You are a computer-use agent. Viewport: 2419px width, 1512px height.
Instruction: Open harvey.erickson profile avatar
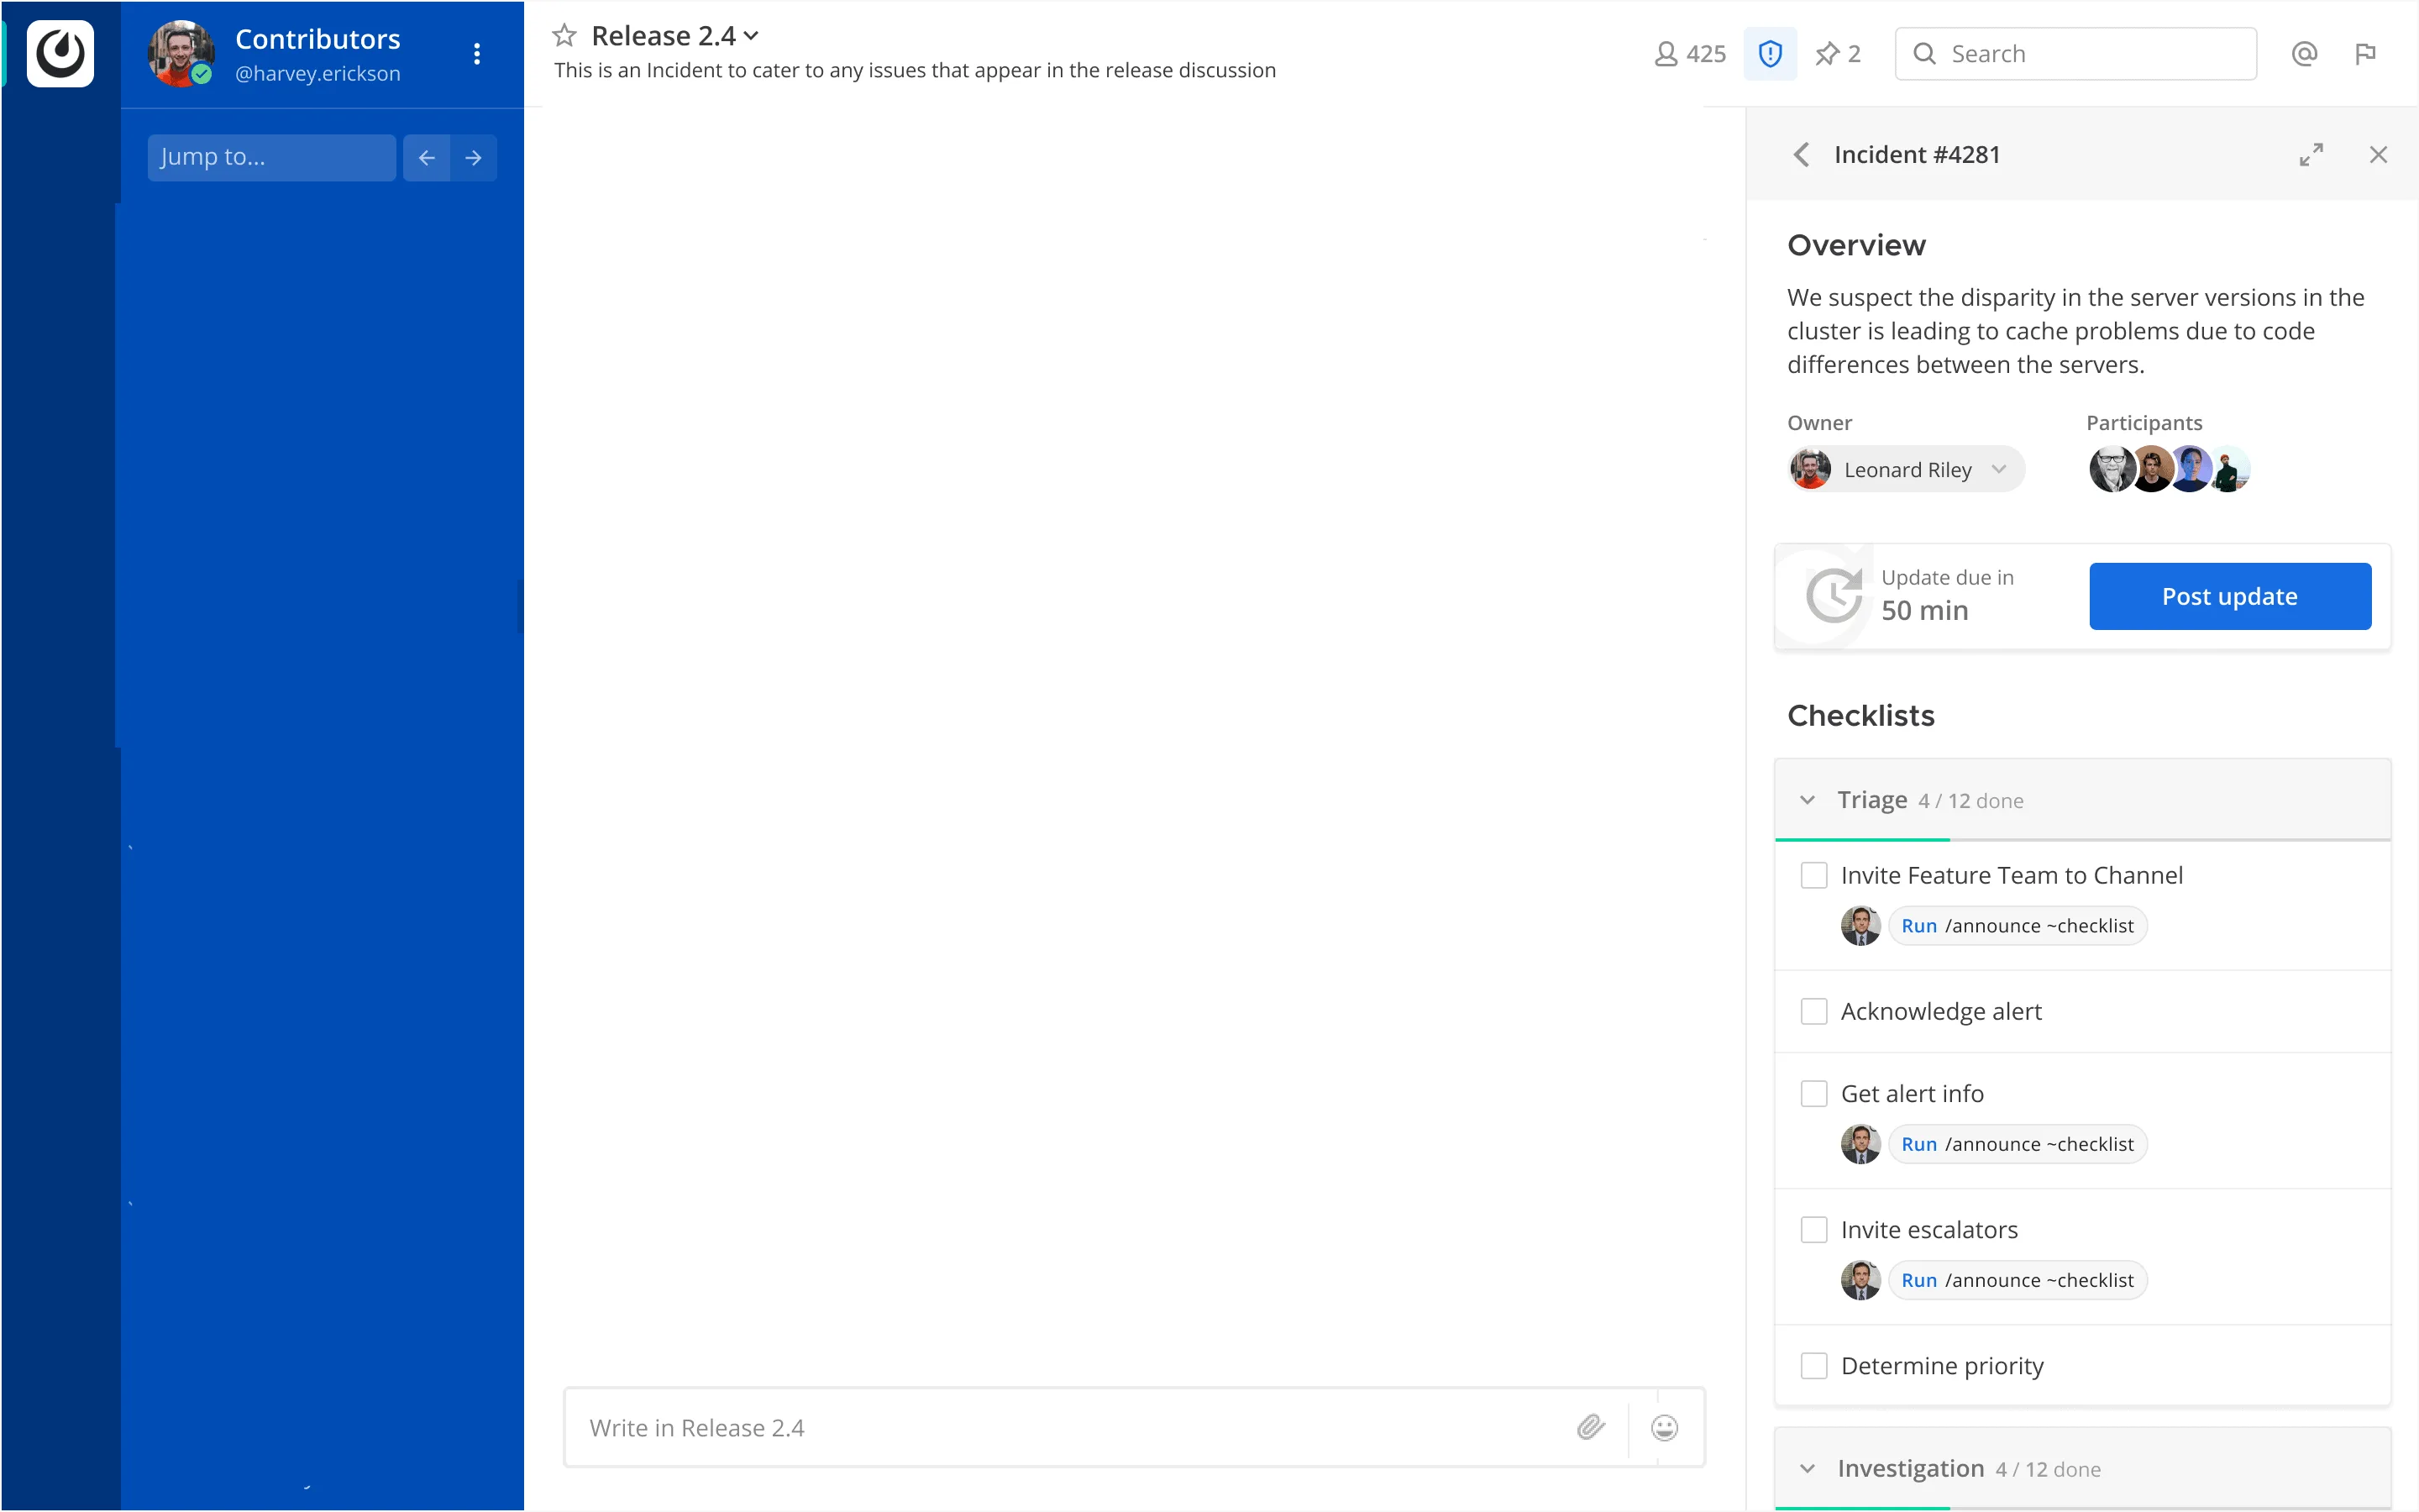180,54
